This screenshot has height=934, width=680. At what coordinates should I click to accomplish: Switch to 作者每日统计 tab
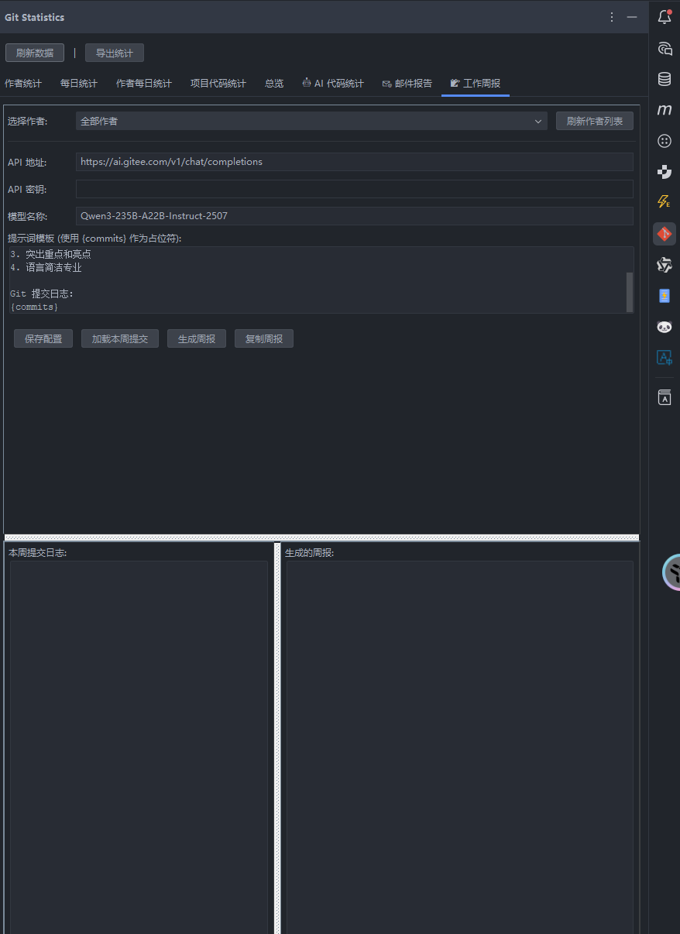pos(144,84)
